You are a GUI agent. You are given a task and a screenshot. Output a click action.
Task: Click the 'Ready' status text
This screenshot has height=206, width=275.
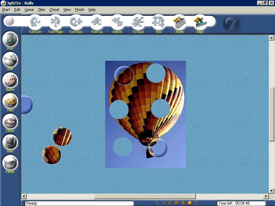(x=32, y=203)
